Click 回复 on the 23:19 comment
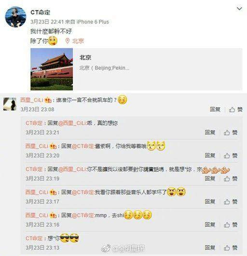 pyautogui.click(x=210, y=179)
